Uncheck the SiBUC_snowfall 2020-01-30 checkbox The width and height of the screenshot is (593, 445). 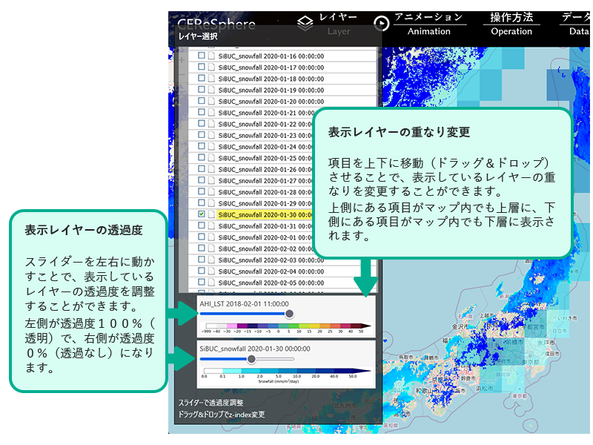202,214
